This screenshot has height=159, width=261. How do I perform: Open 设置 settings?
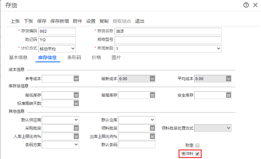click(91, 21)
